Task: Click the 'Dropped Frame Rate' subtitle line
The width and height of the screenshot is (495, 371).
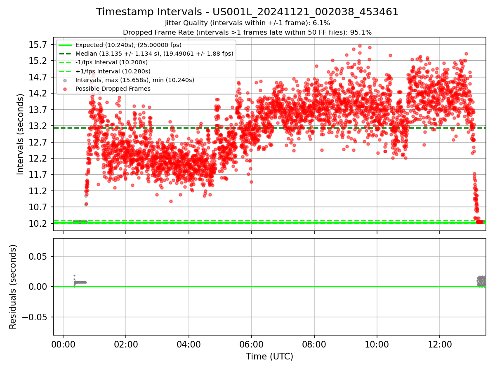Action: click(x=247, y=32)
